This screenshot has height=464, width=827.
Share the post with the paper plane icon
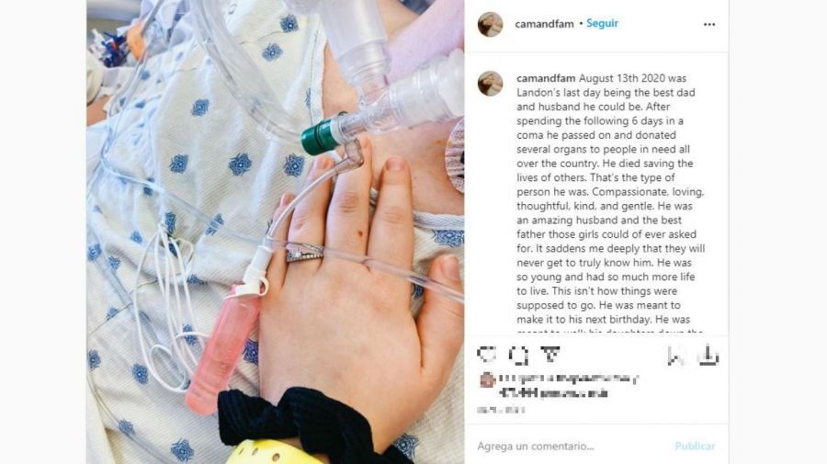coord(550,355)
